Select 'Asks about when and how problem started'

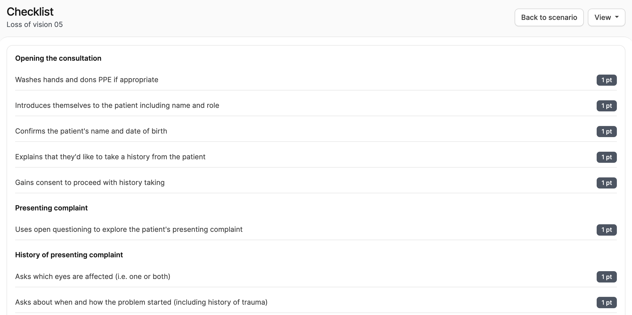click(141, 302)
